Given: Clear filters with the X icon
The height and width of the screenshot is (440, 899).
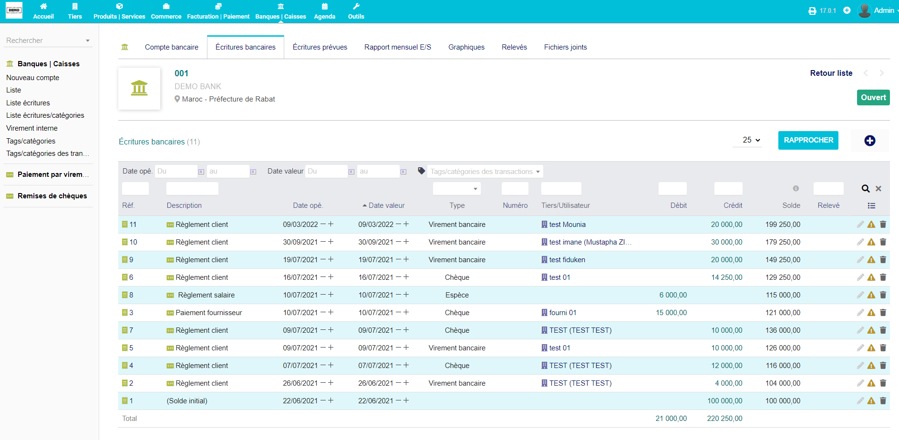Looking at the screenshot, I should [x=878, y=189].
